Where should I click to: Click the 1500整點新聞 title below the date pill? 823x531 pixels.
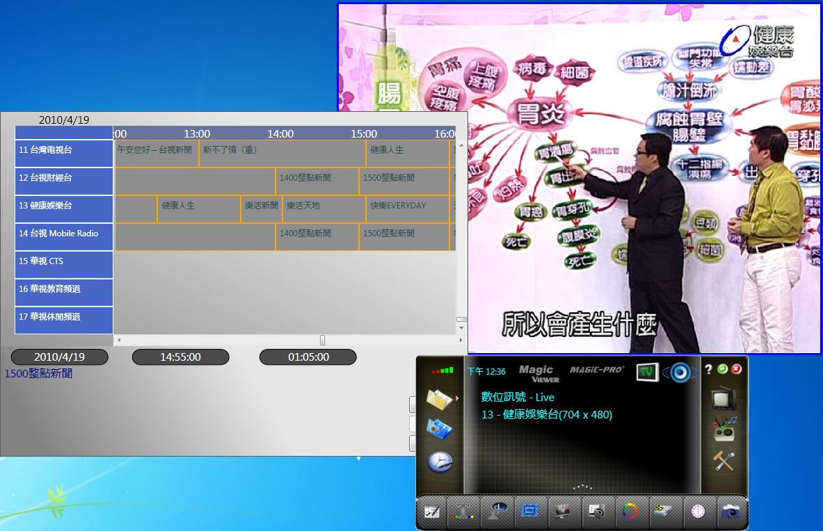[39, 373]
